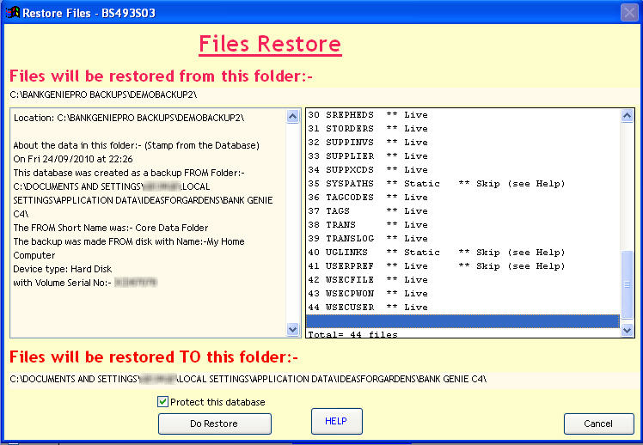This screenshot has height=445, width=643.
Task: Select row 38 TRANS in file list
Action: click(x=463, y=225)
